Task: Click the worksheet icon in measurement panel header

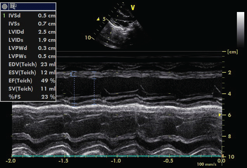Action: tap(14, 7)
